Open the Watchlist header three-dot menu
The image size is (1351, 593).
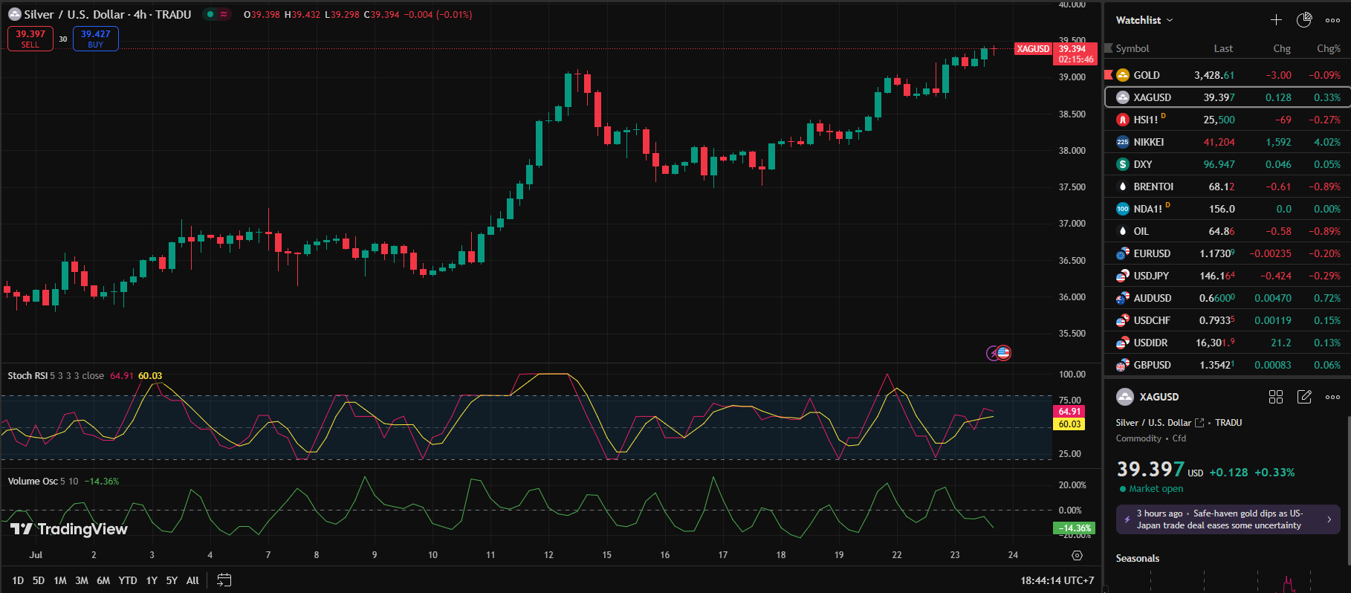[1332, 20]
